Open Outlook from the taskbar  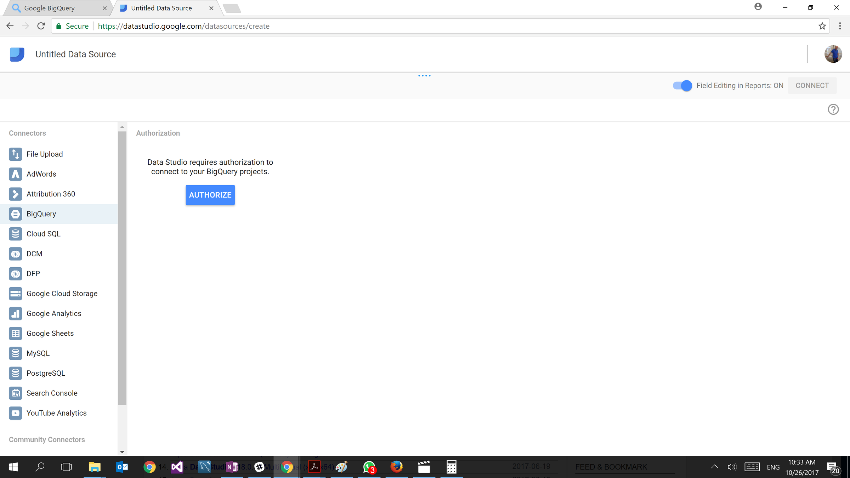[x=122, y=467]
